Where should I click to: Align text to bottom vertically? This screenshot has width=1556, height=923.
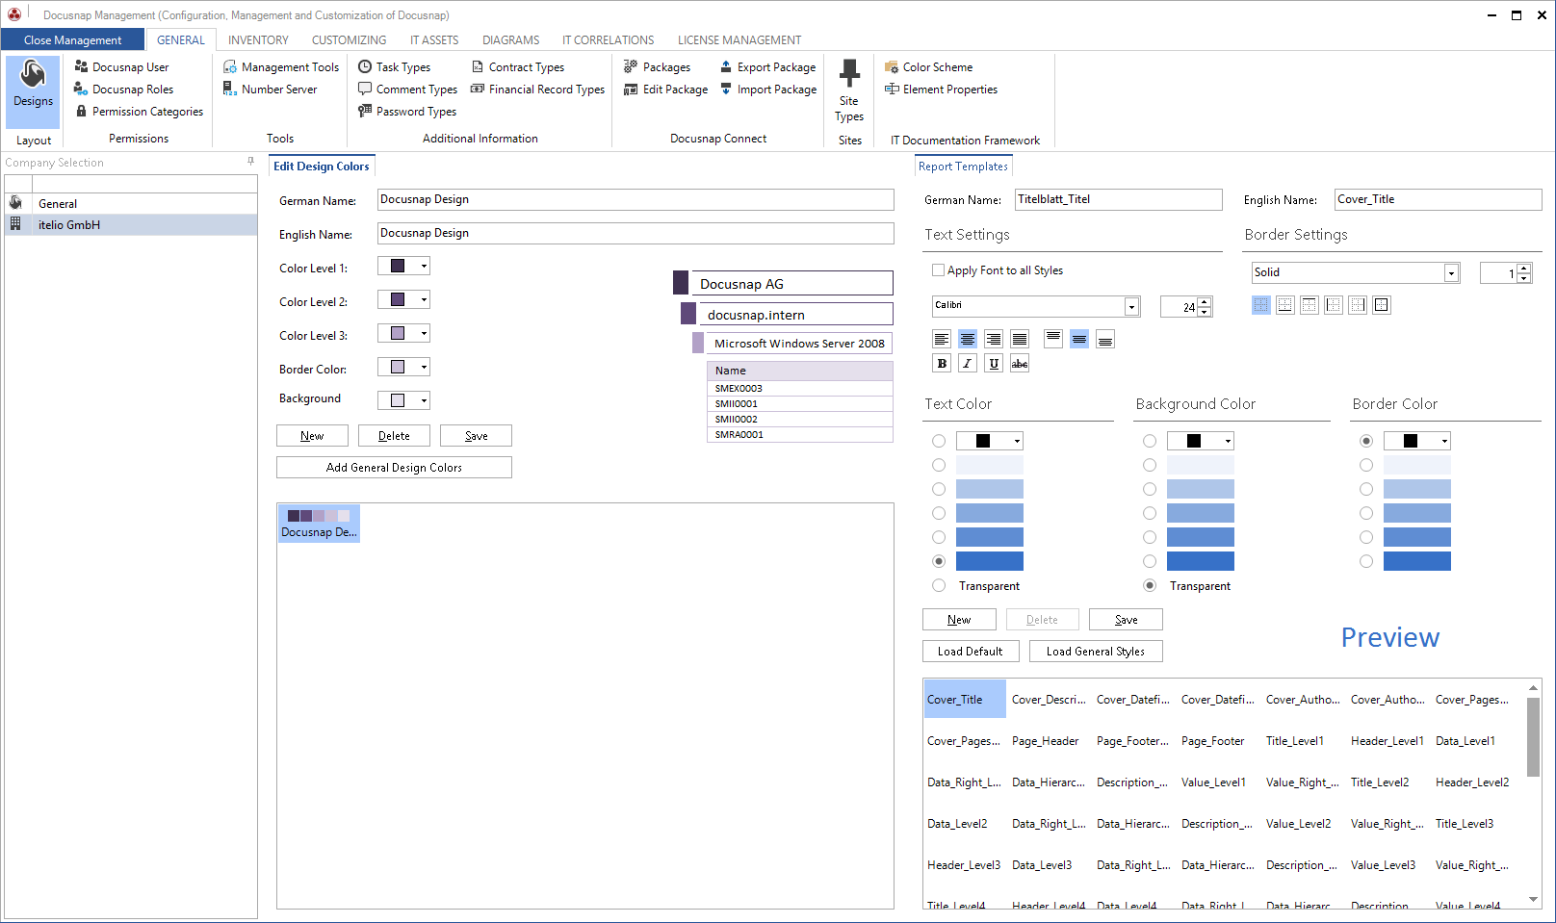(x=1105, y=339)
